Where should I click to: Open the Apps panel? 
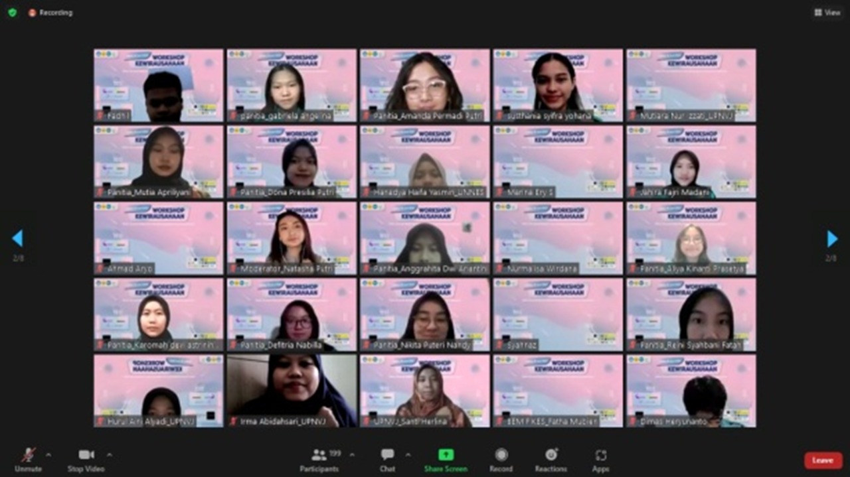[600, 458]
